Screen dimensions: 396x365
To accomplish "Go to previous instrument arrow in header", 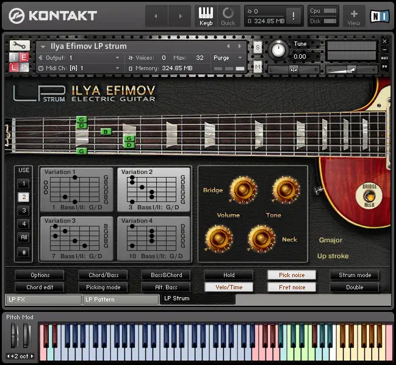I will coord(228,46).
